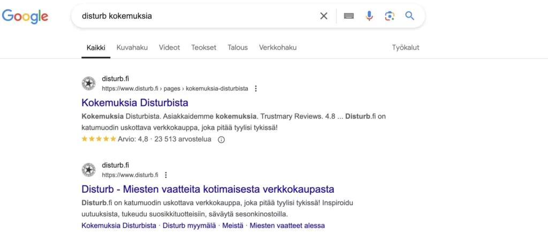The image size is (548, 241).
Task: Open the favicon of the Miesten vaatteita result
Action: point(88,170)
